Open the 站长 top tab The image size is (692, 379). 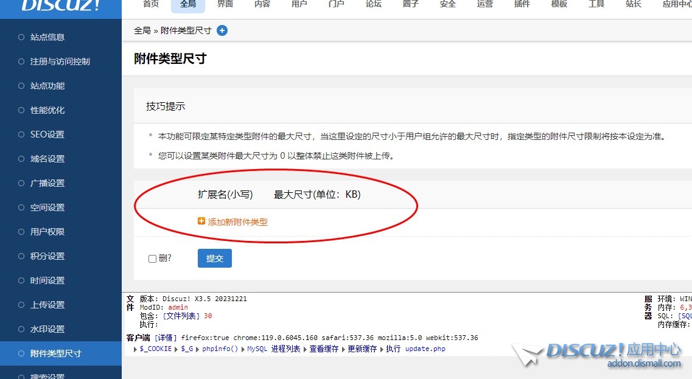coord(633,4)
